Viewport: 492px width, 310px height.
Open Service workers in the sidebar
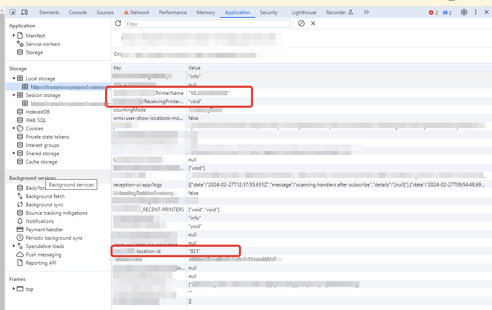pos(43,44)
